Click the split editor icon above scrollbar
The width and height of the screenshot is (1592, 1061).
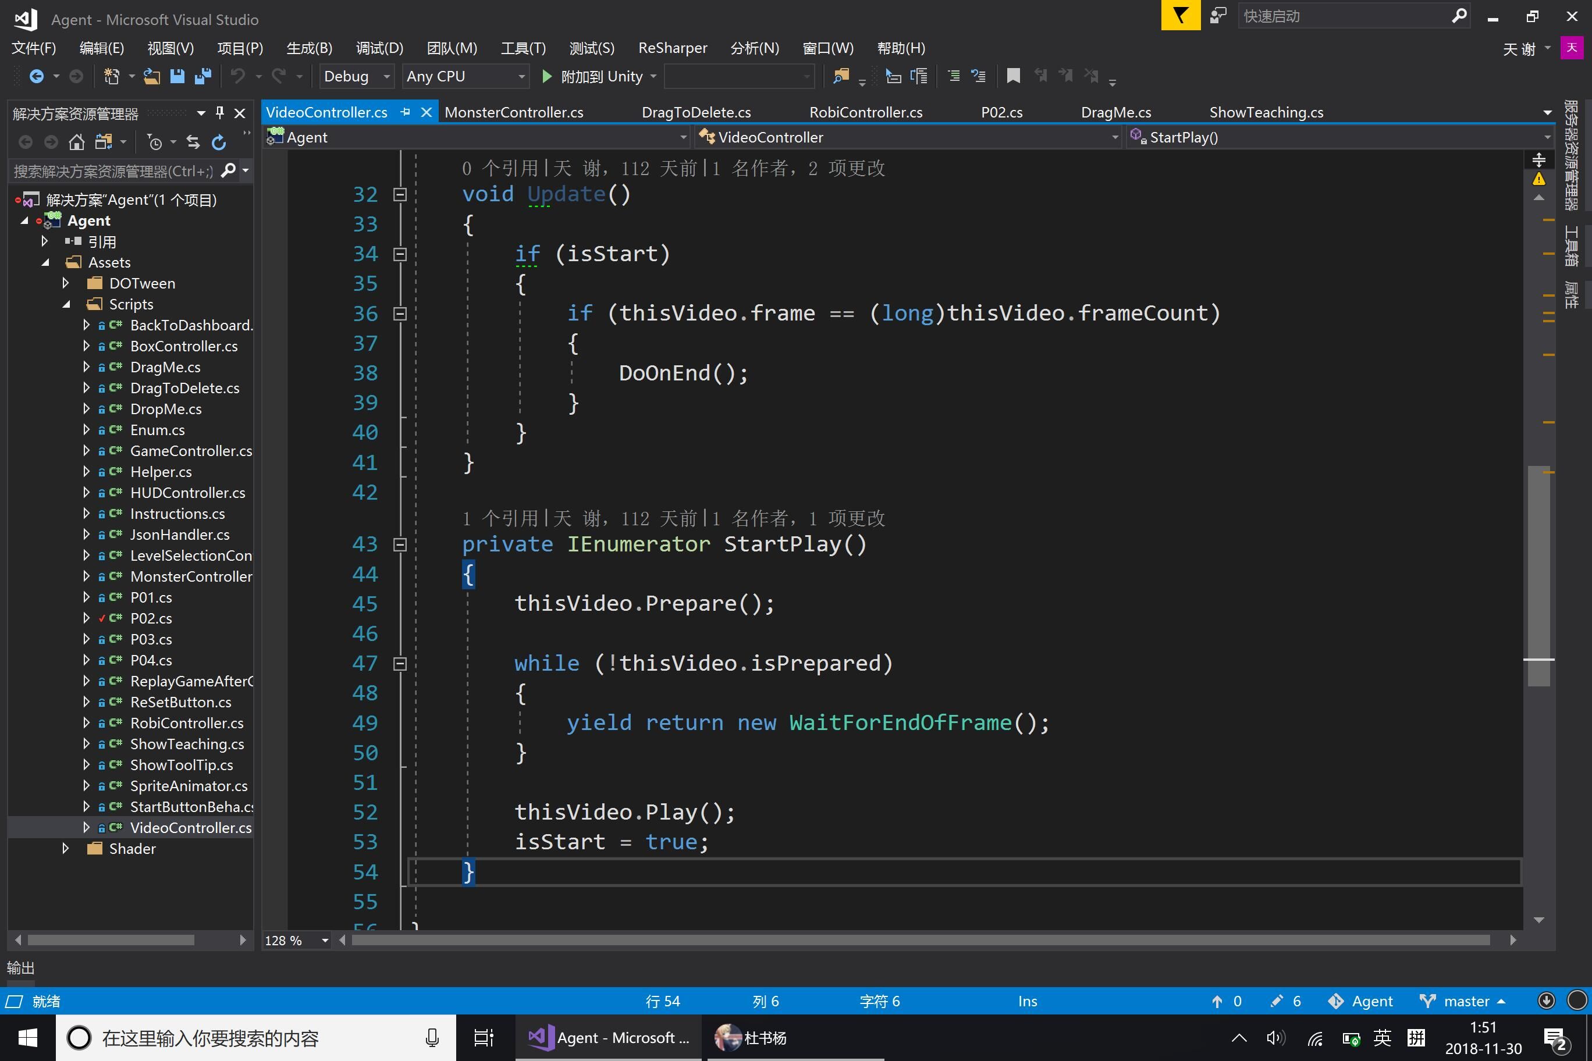coord(1538,160)
